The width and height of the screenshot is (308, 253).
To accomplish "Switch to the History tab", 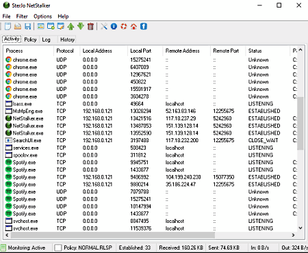I will 67,40.
